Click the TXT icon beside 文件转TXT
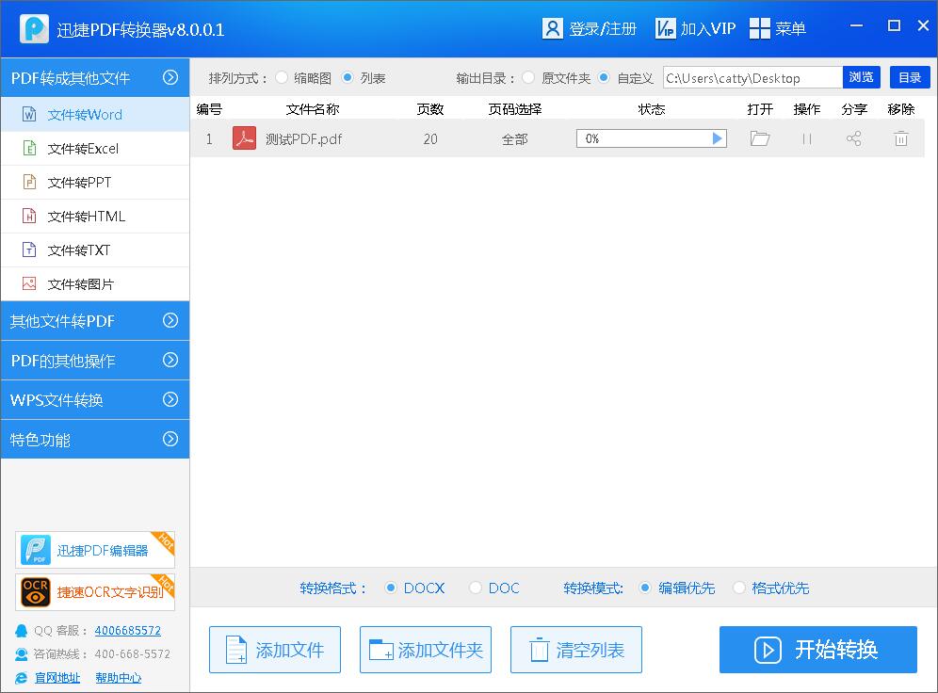Viewport: 938px width, 693px height. click(x=29, y=250)
